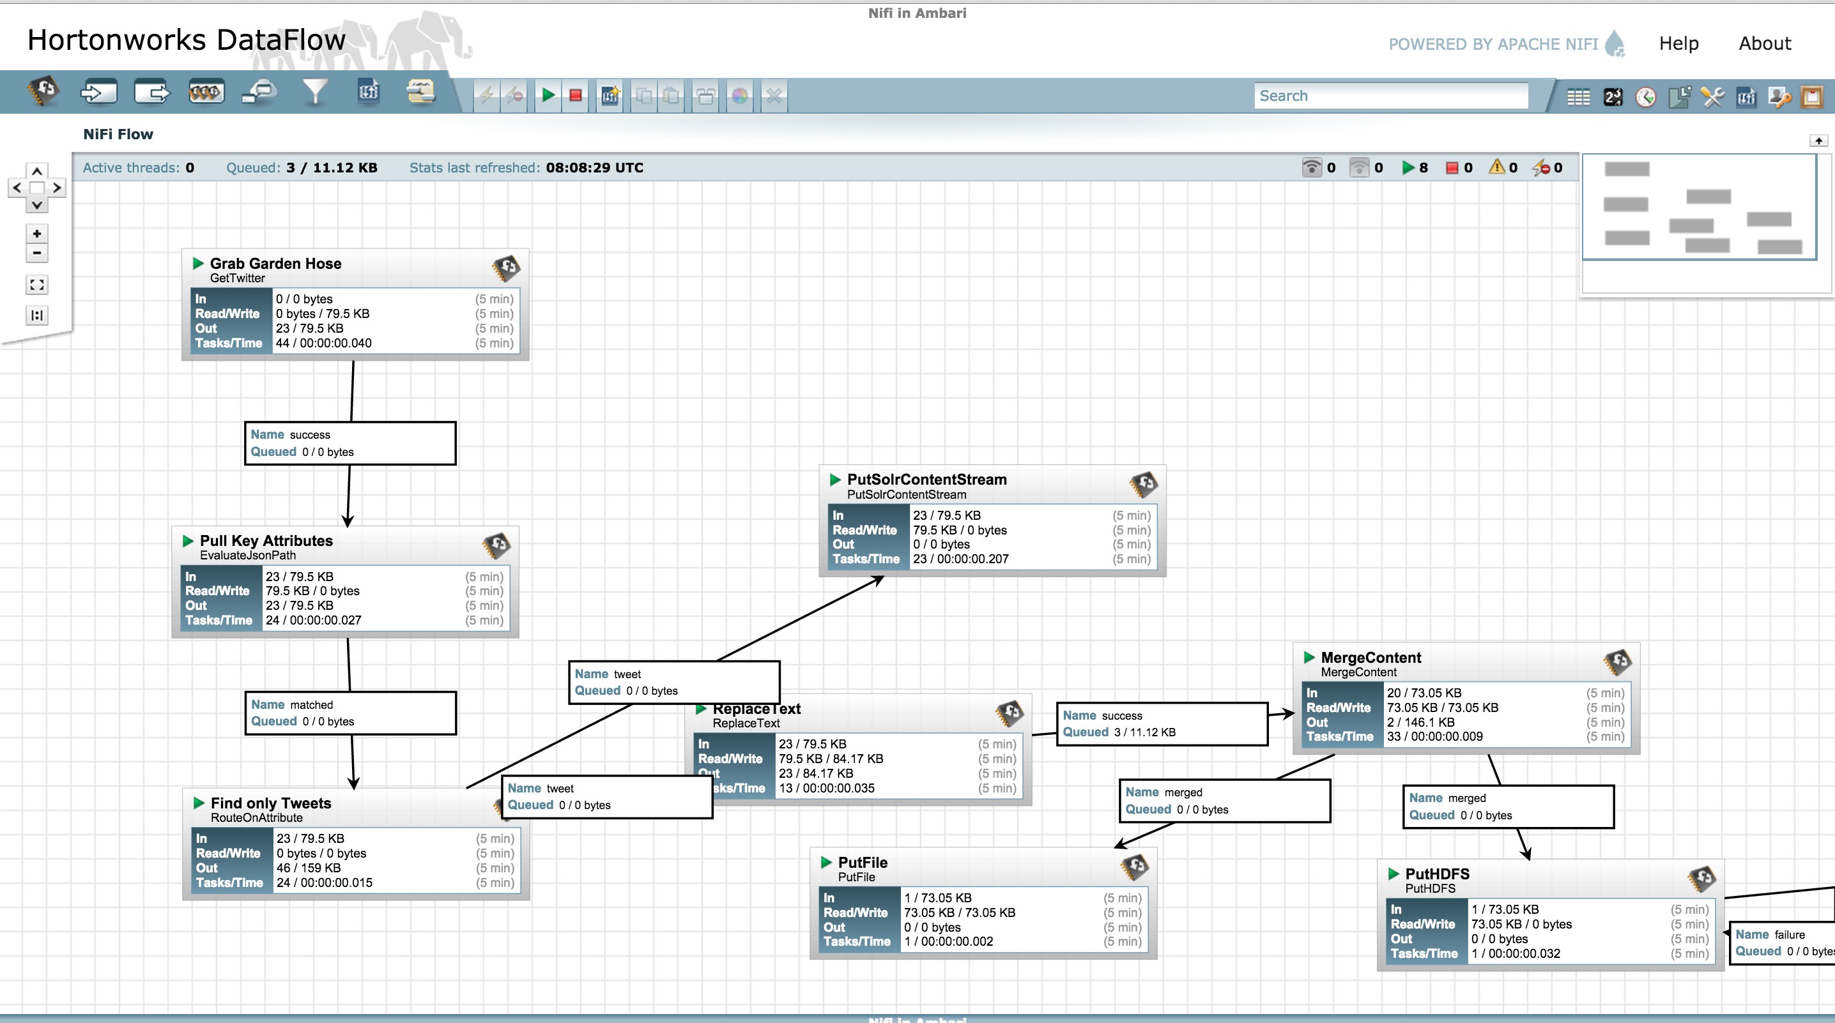Collapse the birdseye panel with up arrow
Image resolution: width=1835 pixels, height=1023 pixels.
[1818, 140]
